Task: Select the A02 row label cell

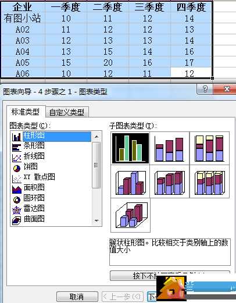Action: 23,29
